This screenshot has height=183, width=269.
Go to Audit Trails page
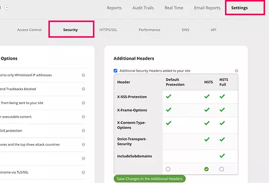tap(143, 8)
